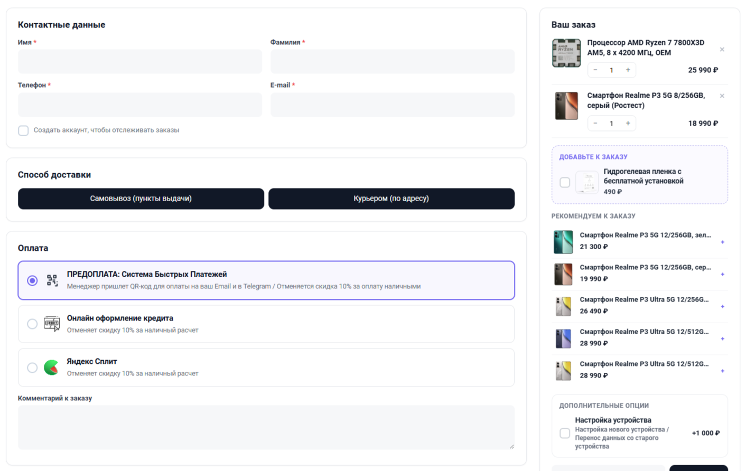Focus the Телефон input field
Viewport: 746px width, 471px height.
(140, 105)
